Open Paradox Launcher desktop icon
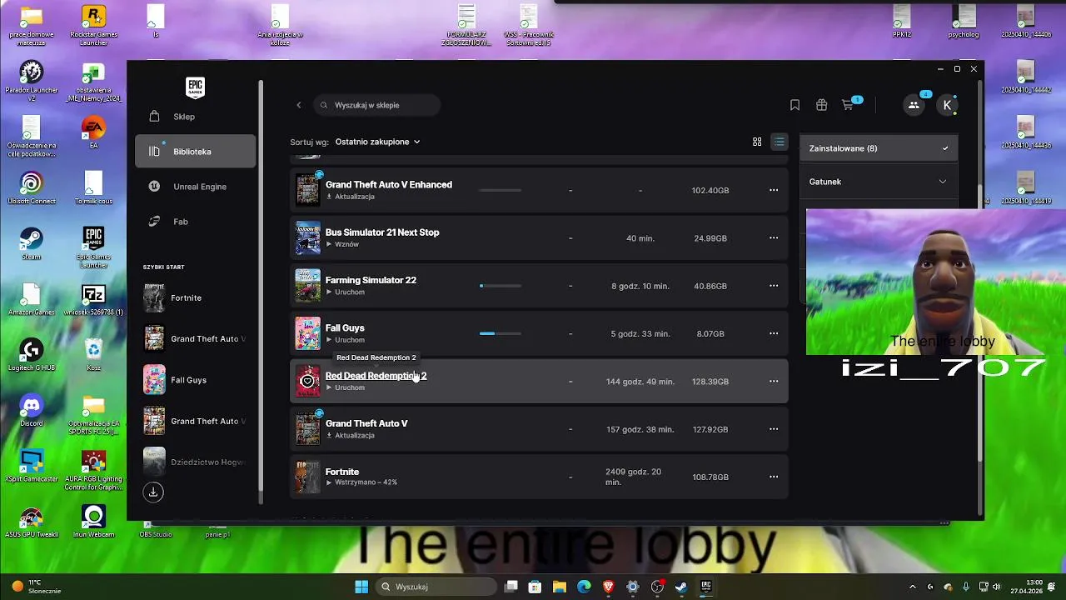This screenshot has height=600, width=1066. click(x=31, y=81)
